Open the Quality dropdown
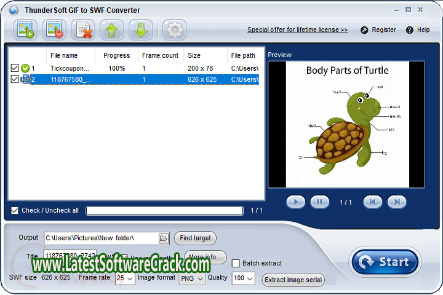Screen dimensions: 443x295 click(x=243, y=279)
